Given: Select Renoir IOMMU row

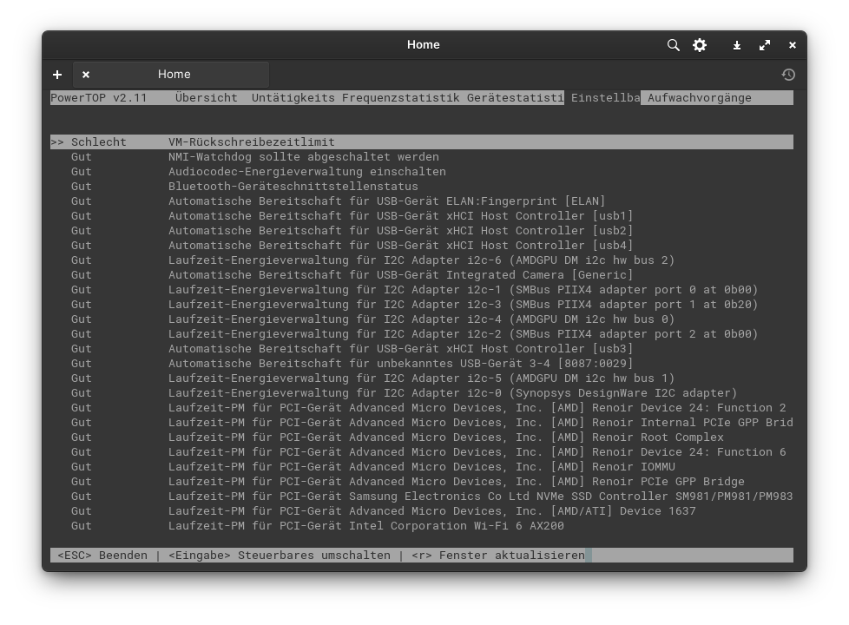Looking at the screenshot, I should 422,467.
